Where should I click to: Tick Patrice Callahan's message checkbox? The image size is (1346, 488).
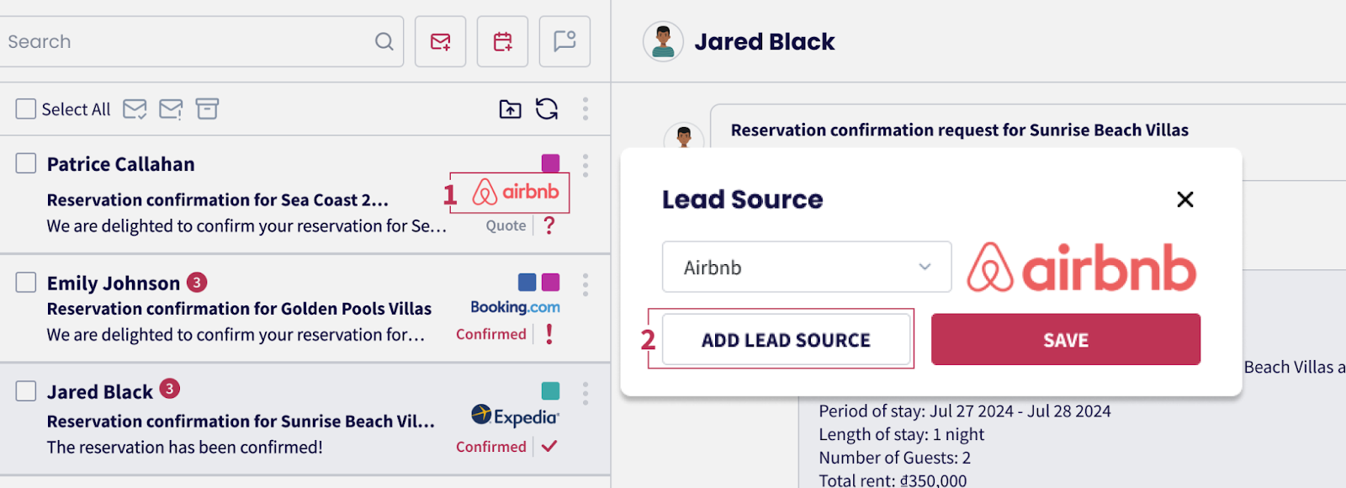tap(26, 163)
